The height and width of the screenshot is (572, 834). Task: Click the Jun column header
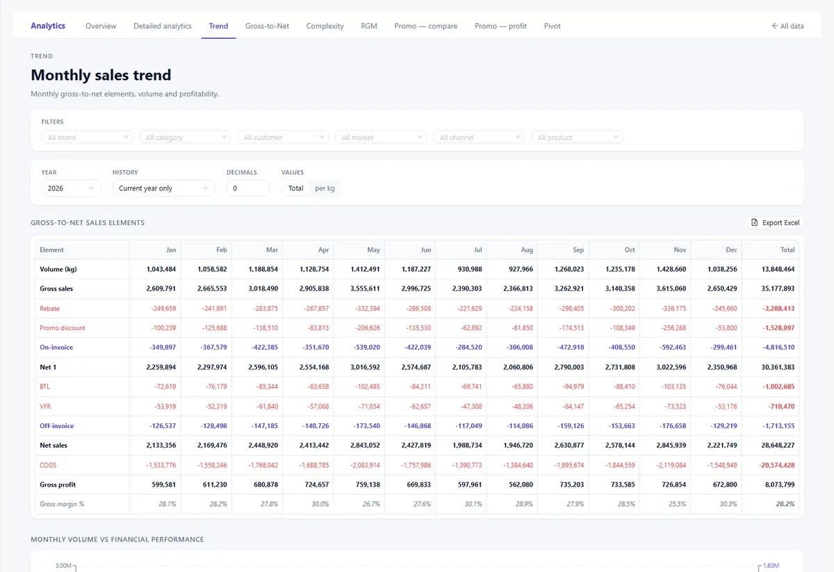coord(410,250)
